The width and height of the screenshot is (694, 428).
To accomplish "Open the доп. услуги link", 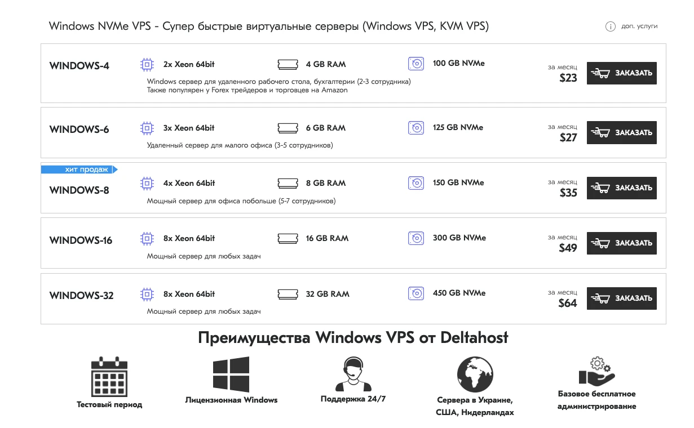I will click(x=639, y=26).
